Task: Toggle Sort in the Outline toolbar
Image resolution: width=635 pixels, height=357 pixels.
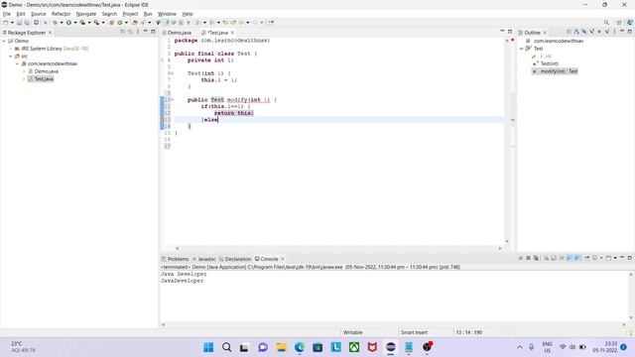Action: point(576,32)
